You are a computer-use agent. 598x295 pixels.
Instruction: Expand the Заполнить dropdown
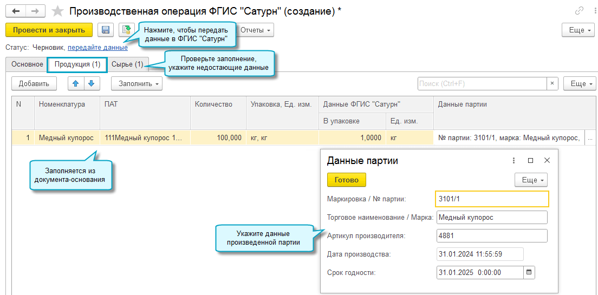point(136,83)
